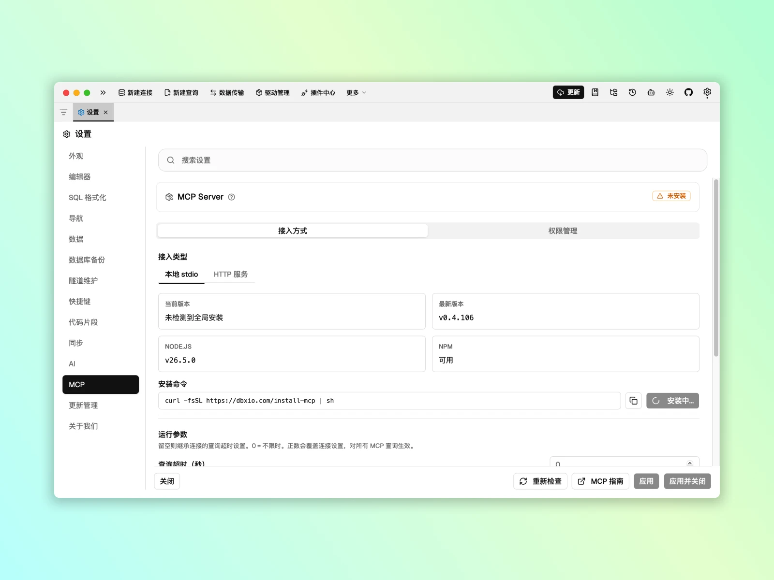This screenshot has height=580, width=774.
Task: Open 插件中心 plugin center
Action: point(318,92)
